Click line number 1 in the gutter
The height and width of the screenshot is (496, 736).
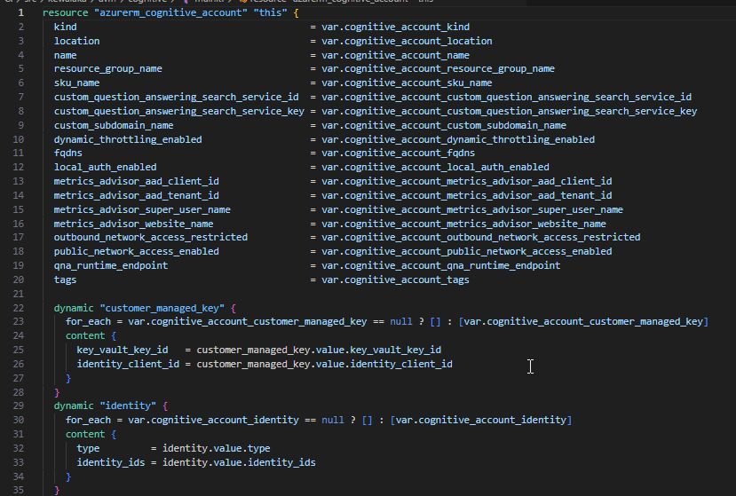coord(21,12)
